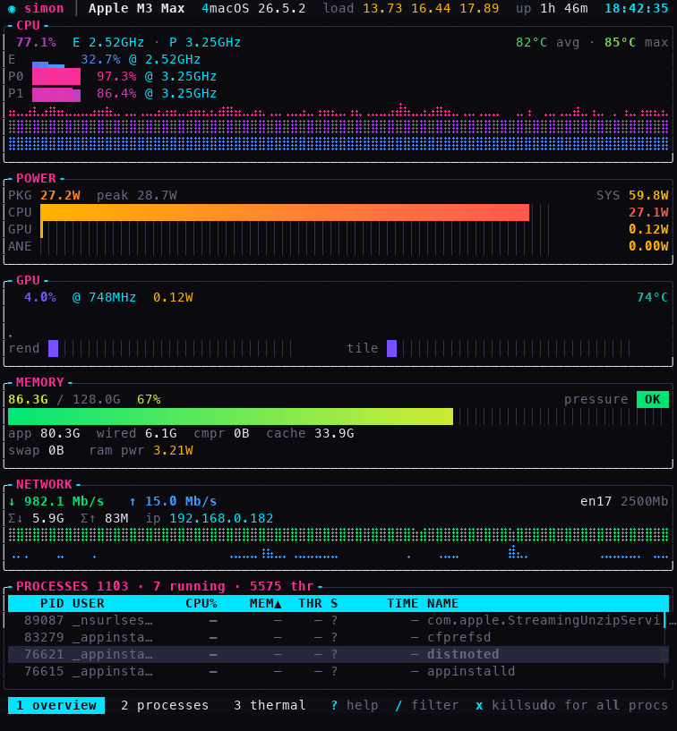Click the GPU temperature 74°C

[652, 297]
